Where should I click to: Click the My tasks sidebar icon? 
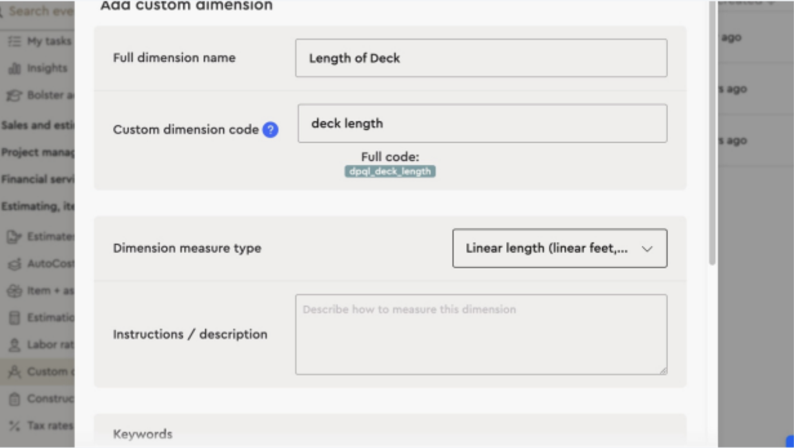point(14,41)
